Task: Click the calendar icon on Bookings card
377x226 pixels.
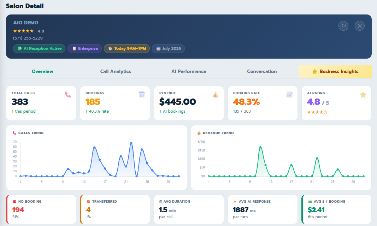Action: click(142, 95)
